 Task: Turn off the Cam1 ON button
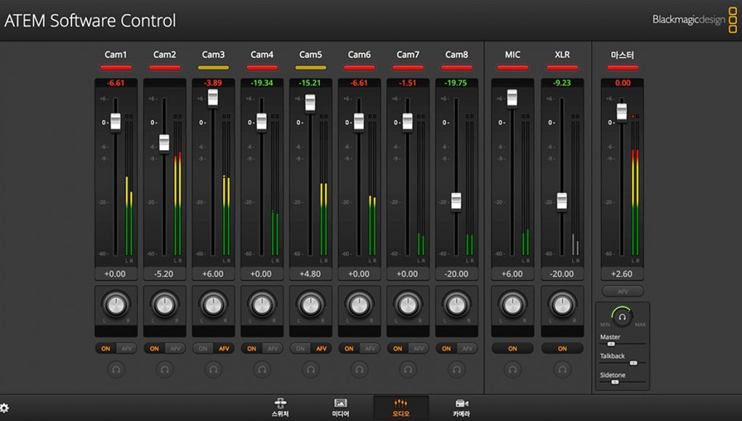click(105, 348)
